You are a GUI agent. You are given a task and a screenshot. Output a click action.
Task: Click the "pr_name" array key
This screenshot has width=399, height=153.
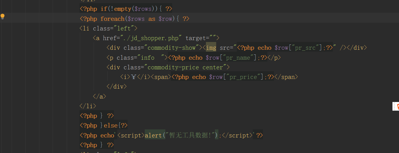point(239,58)
